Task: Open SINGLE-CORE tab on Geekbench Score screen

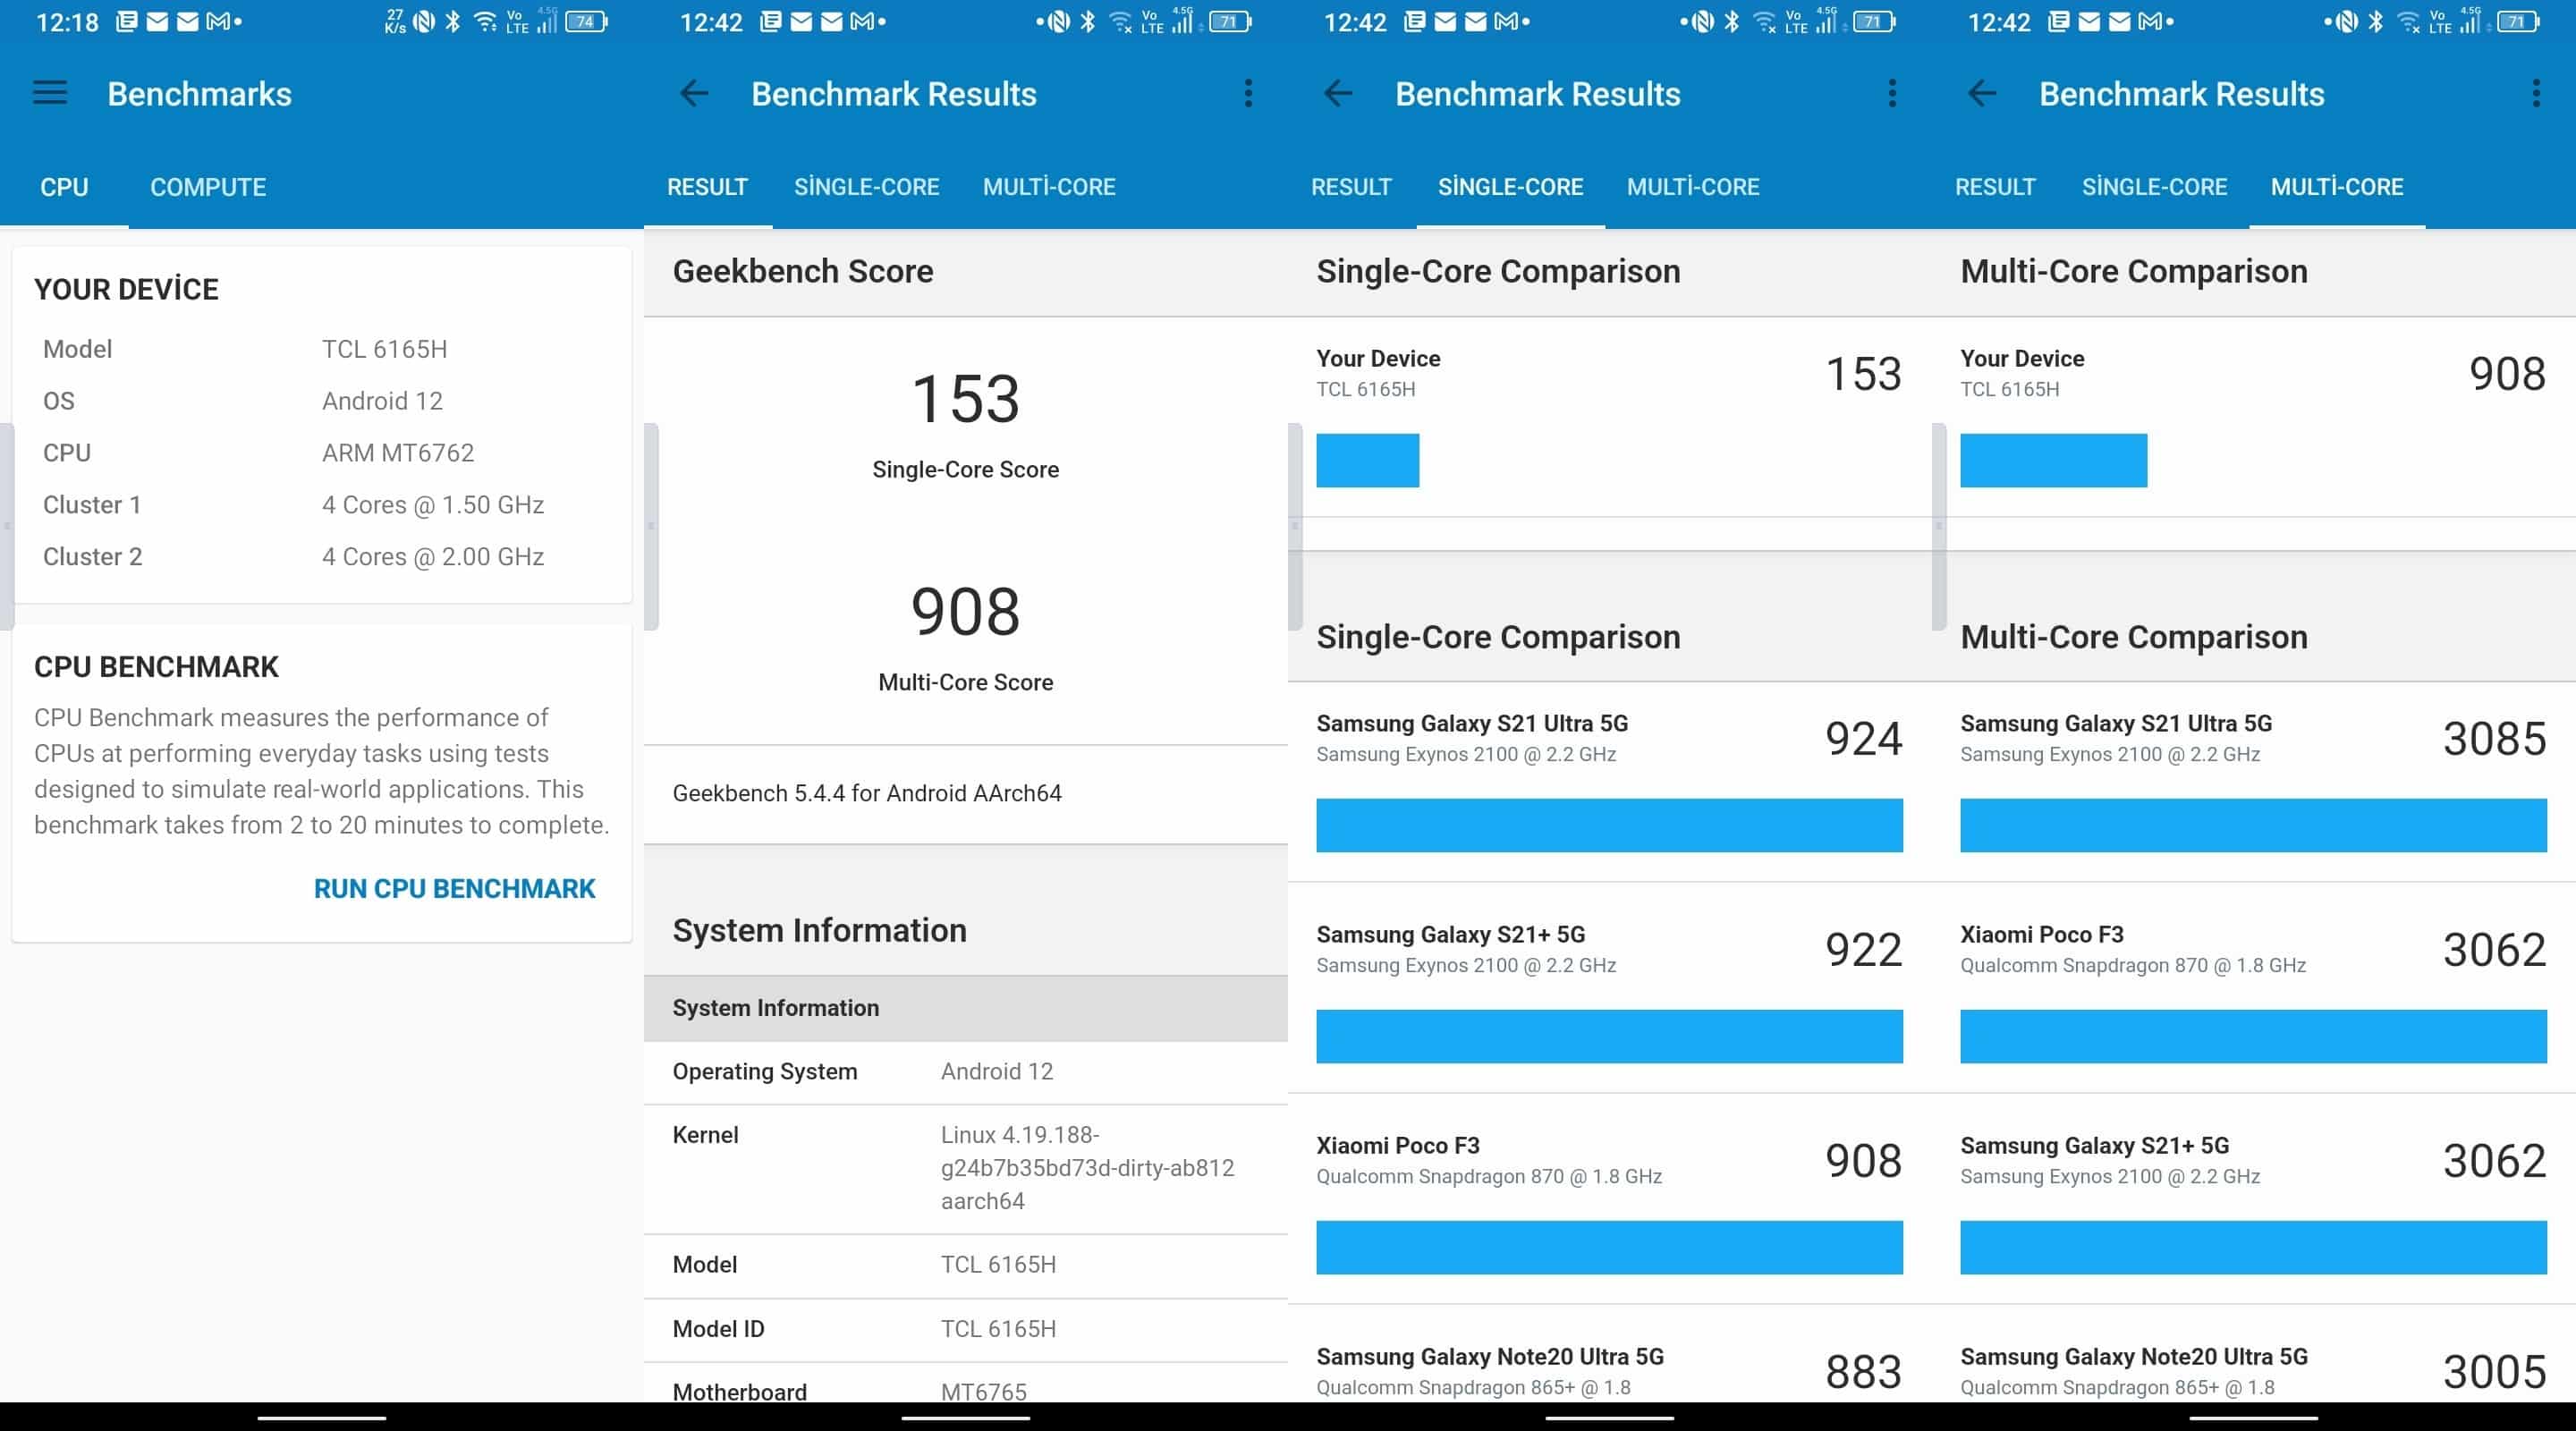Action: coord(866,187)
